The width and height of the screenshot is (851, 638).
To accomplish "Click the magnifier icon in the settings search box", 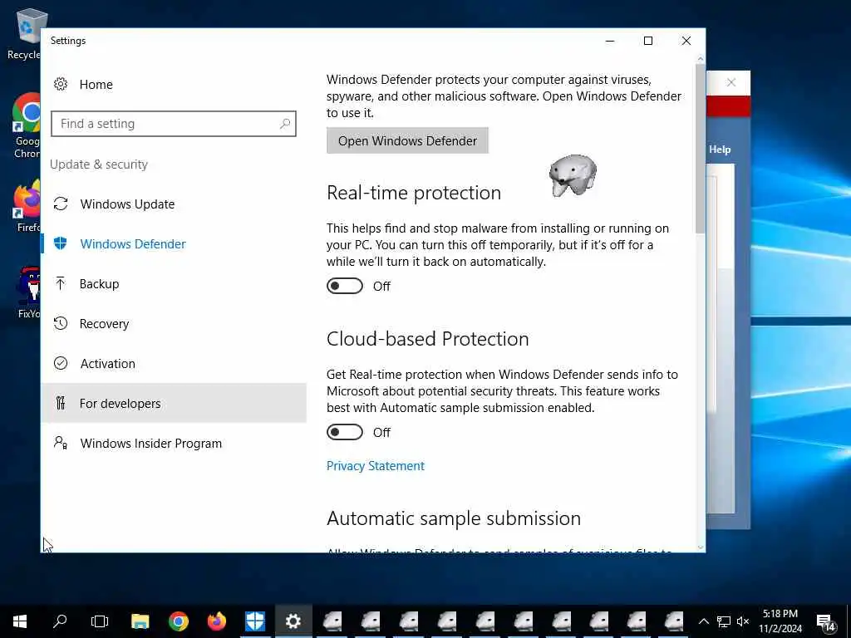I will pos(285,124).
